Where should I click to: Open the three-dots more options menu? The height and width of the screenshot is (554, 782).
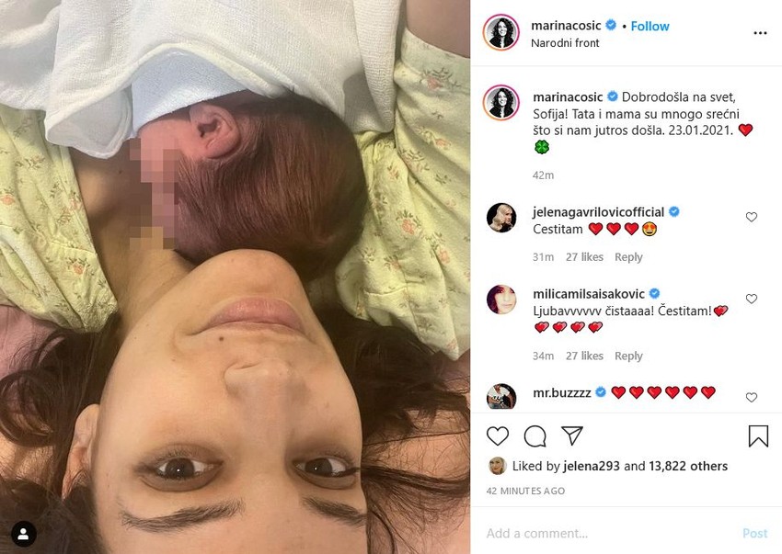pyautogui.click(x=760, y=33)
